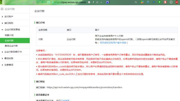Click the 接口介绍 section heading
Screen dimensions: 180x101
click(40, 23)
